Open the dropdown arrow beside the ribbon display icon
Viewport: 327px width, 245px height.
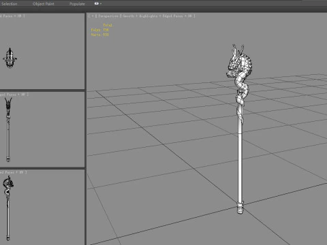click(101, 4)
